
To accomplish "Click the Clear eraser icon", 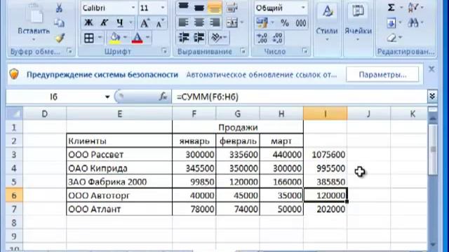I will click(x=391, y=38).
